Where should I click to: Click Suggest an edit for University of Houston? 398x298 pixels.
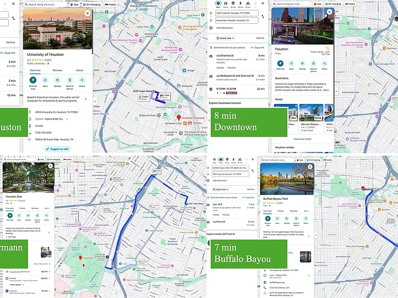tap(58, 149)
